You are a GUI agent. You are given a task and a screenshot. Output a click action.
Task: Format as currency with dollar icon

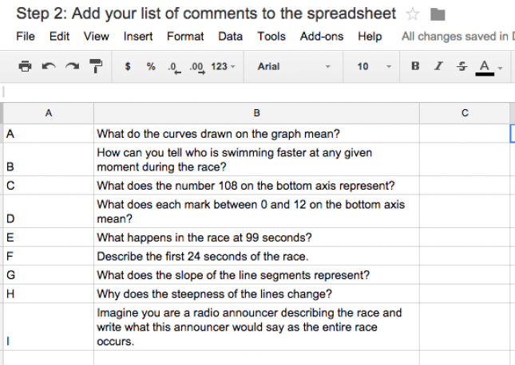[128, 67]
